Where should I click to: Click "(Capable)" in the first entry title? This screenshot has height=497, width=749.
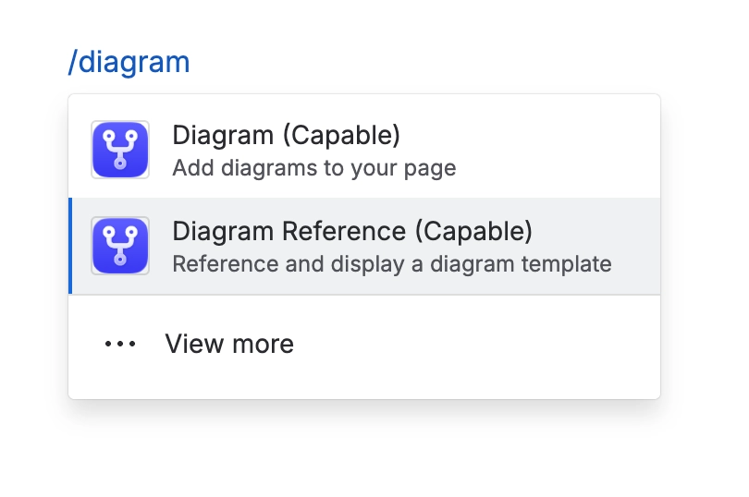coord(340,136)
